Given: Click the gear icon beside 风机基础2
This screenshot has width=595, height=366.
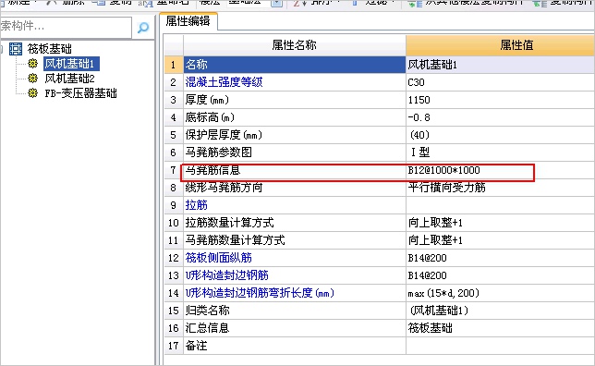Looking at the screenshot, I should point(33,79).
